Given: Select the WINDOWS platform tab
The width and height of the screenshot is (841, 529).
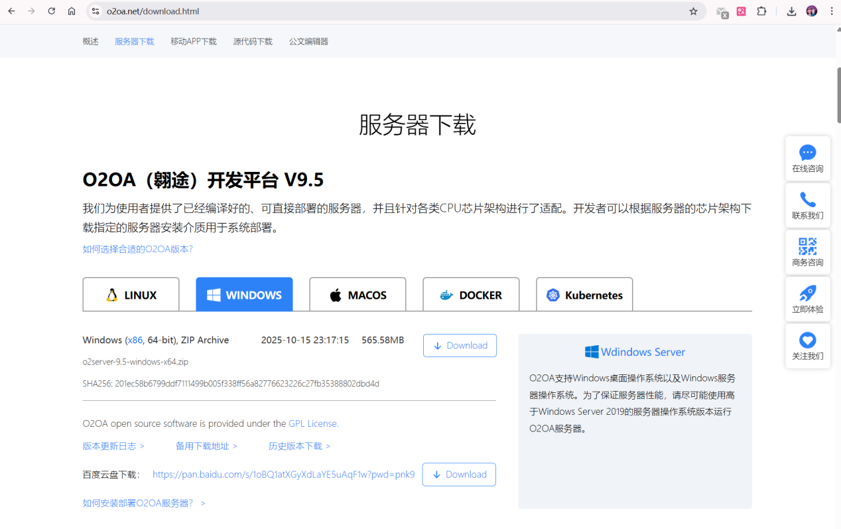Looking at the screenshot, I should tap(244, 295).
